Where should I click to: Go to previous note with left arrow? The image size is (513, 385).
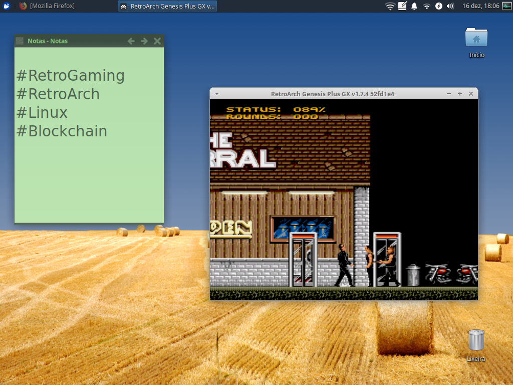pyautogui.click(x=131, y=41)
